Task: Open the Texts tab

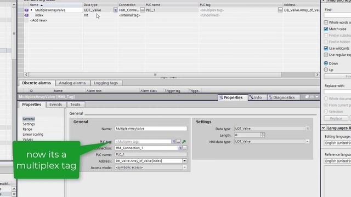Action: pyautogui.click(x=75, y=105)
